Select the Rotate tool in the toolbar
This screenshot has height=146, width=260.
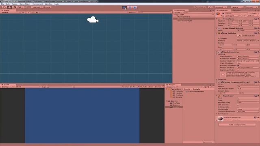(x=15, y=7)
